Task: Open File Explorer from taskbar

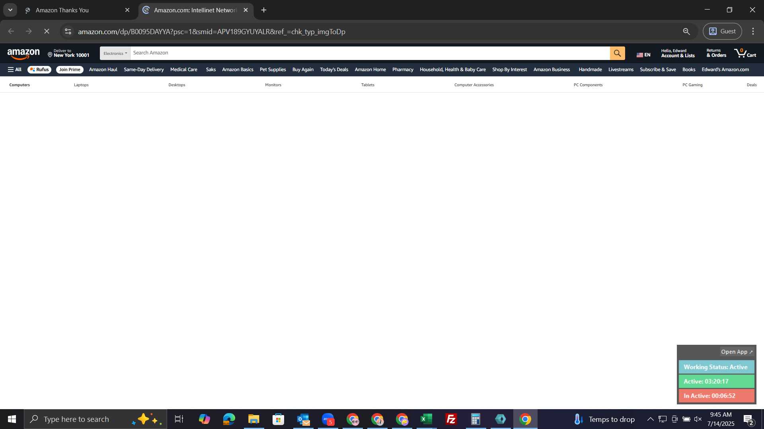Action: [x=254, y=419]
